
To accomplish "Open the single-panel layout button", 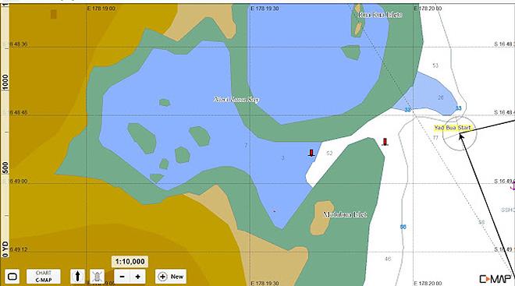I will click(12, 277).
